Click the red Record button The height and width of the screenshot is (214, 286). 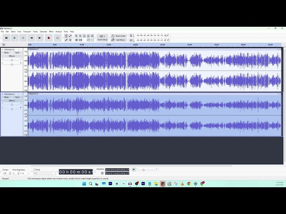click(x=49, y=38)
